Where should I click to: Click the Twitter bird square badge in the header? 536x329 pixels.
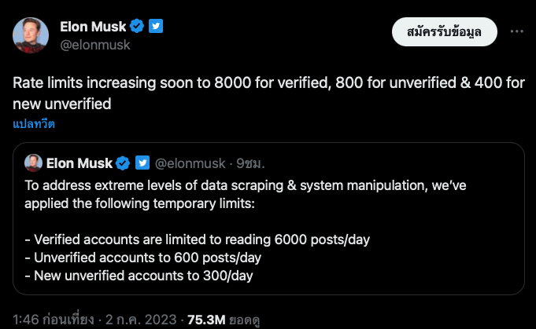tap(156, 27)
